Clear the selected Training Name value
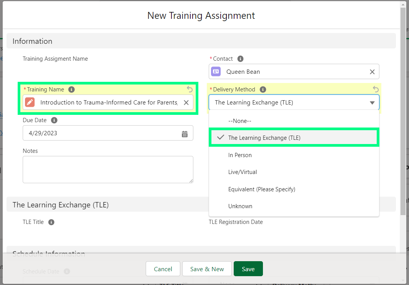 click(x=186, y=103)
